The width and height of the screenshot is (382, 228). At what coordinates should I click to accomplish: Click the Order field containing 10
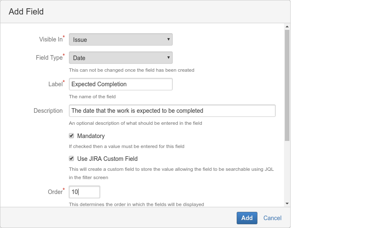84,192
